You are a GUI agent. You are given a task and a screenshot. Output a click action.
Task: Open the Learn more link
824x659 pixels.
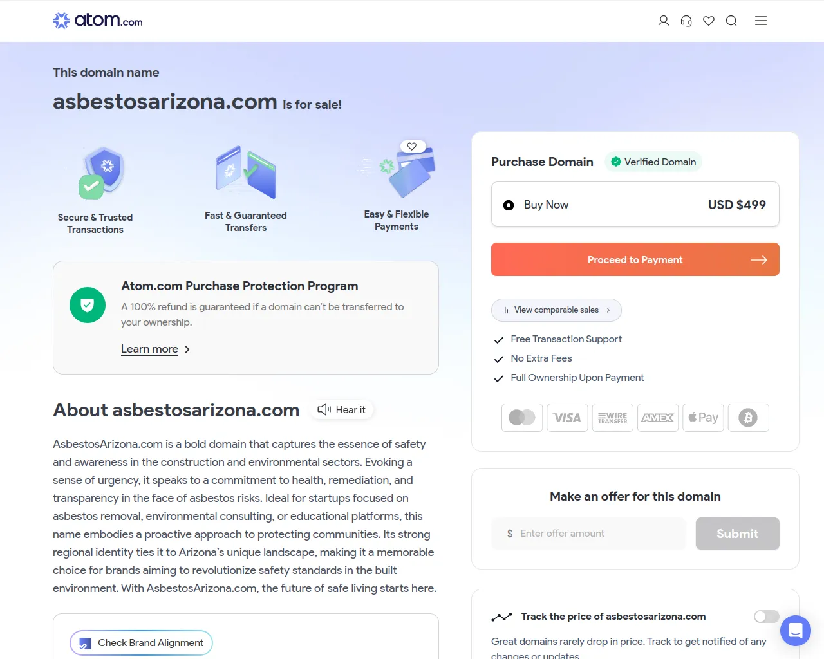tap(149, 349)
